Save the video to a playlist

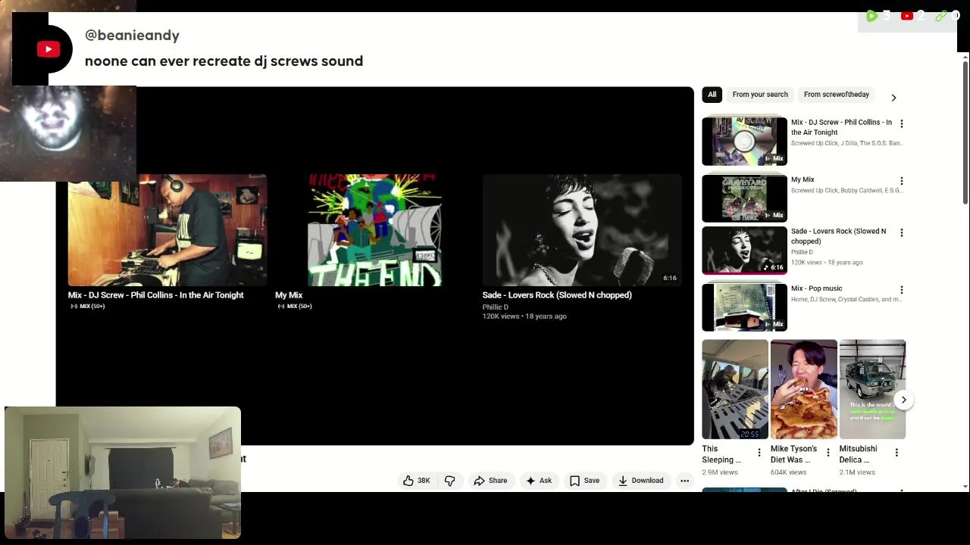584,481
